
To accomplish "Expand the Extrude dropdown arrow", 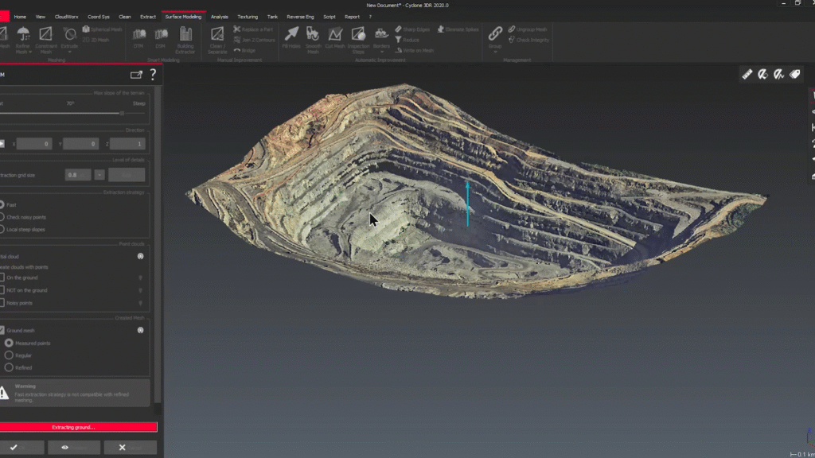I will pyautogui.click(x=69, y=52).
